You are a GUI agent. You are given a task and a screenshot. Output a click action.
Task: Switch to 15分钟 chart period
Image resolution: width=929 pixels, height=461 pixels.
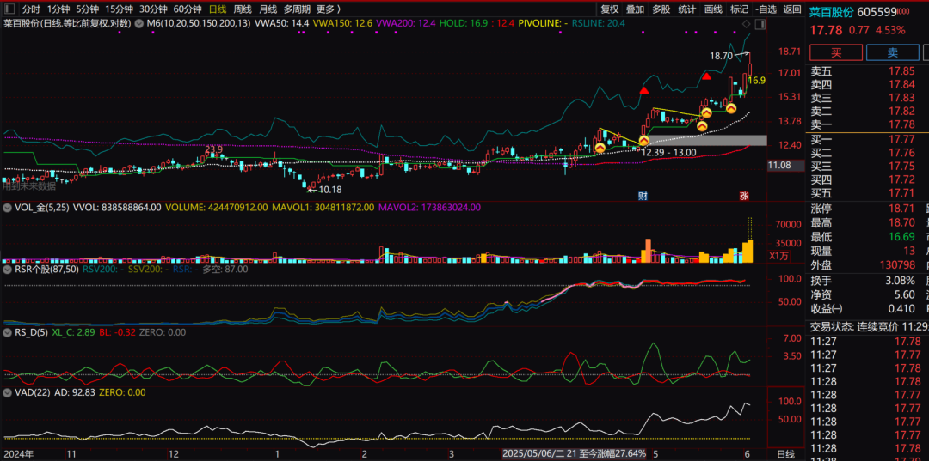[119, 9]
